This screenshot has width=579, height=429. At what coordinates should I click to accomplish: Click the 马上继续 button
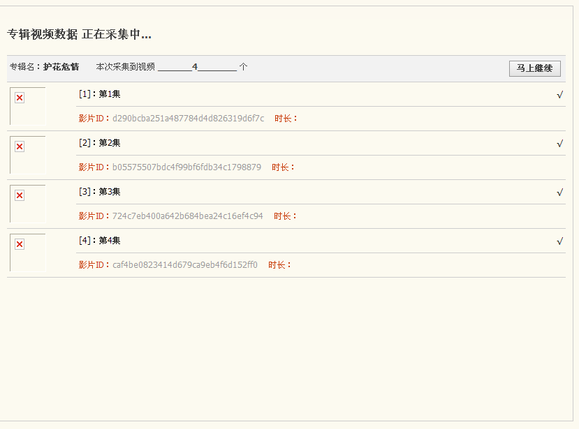click(x=535, y=68)
